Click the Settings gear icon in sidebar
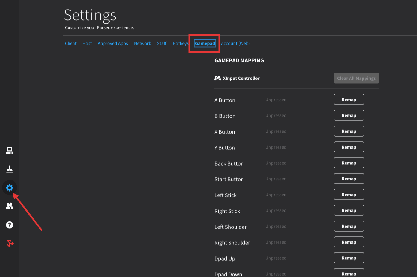Viewport: 417px width, 277px height. click(10, 188)
